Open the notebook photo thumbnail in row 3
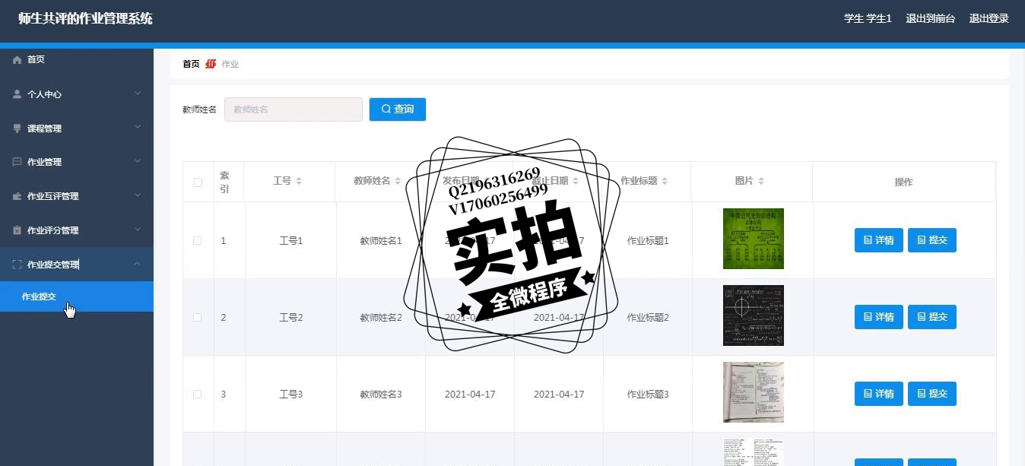The height and width of the screenshot is (466, 1025). pyautogui.click(x=754, y=392)
